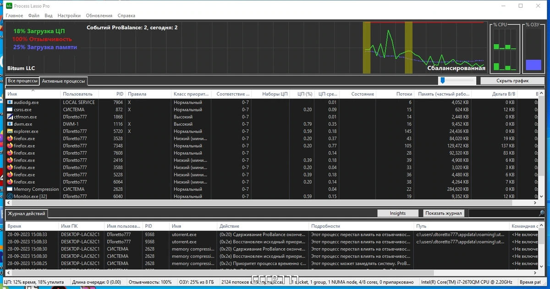Click the magnifier search icon in log panel
The height and width of the screenshot is (289, 550).
(542, 214)
